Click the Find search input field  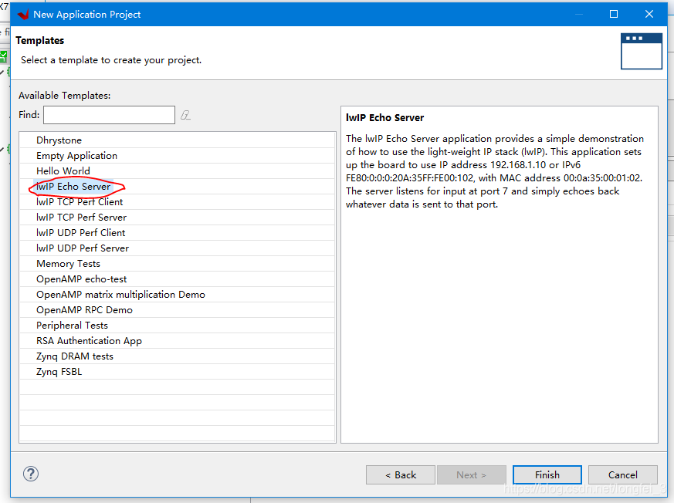click(109, 115)
